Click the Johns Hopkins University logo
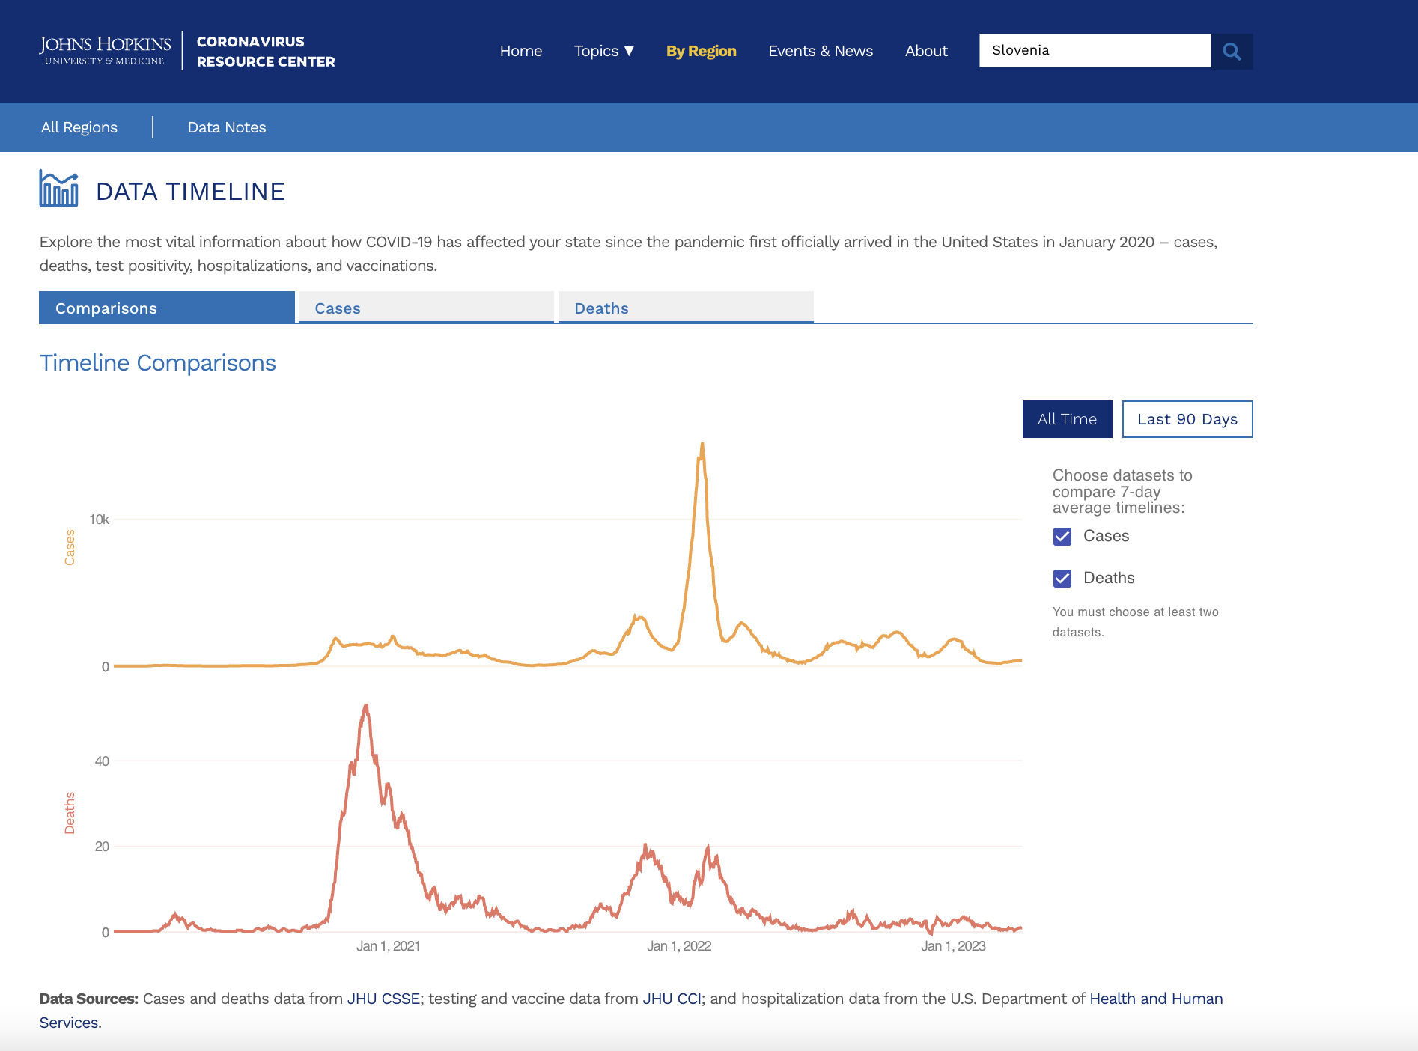 106,50
